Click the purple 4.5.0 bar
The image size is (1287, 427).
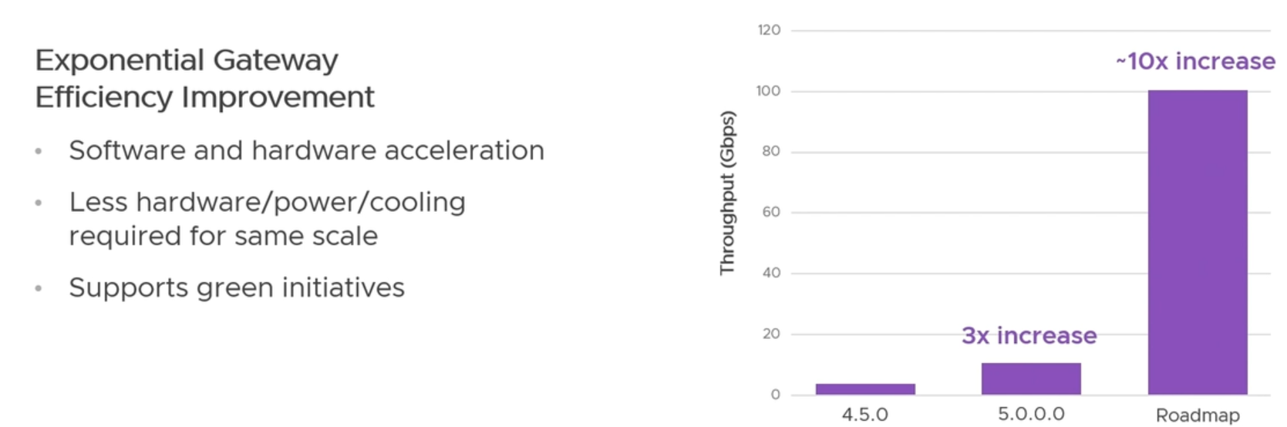click(x=865, y=389)
